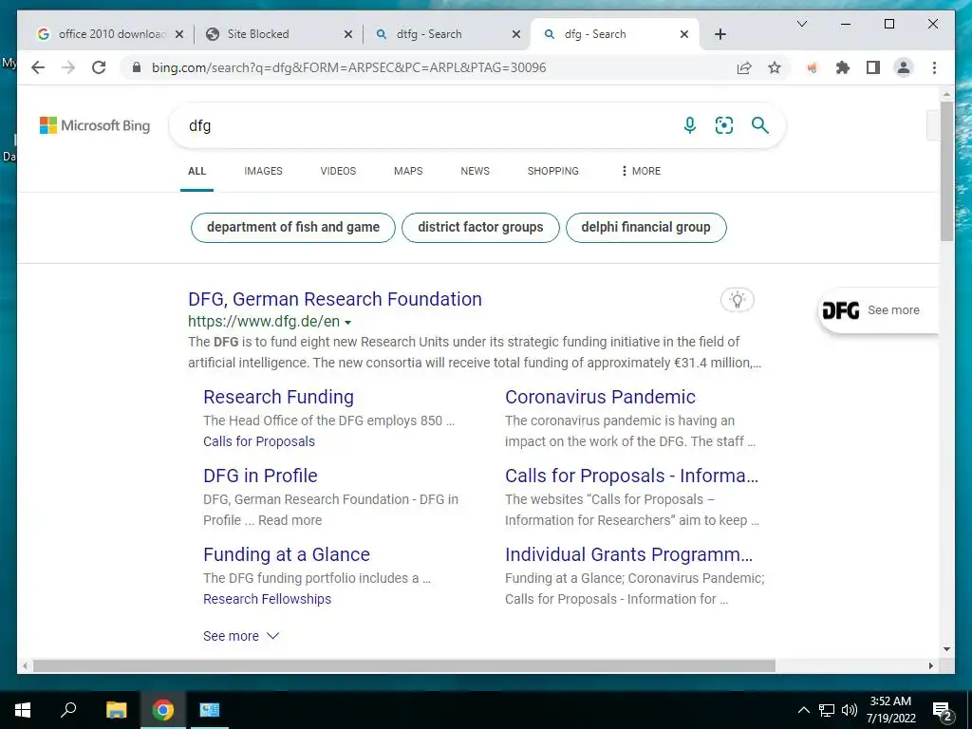Open File Explorer from the taskbar

tap(116, 710)
